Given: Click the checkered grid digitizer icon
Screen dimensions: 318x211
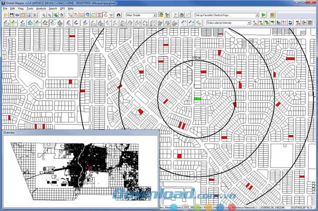Looking at the screenshot, I should coord(60,23).
